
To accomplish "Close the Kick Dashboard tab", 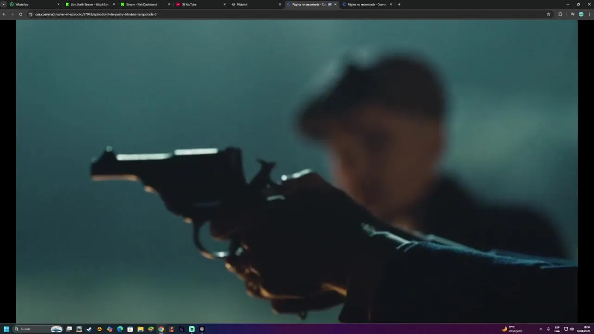I will pos(169,4).
